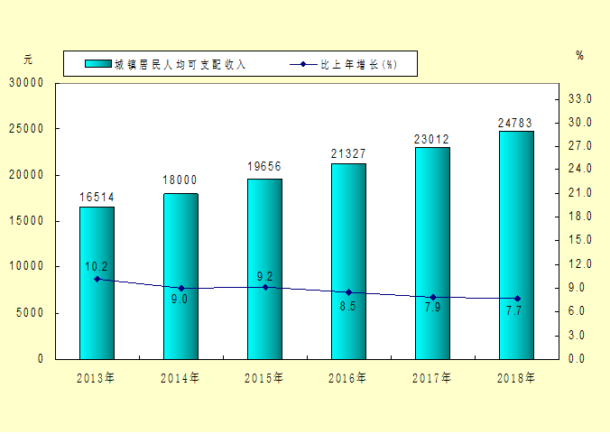
Task: Click the 10.2 growth data label
Action: click(96, 267)
